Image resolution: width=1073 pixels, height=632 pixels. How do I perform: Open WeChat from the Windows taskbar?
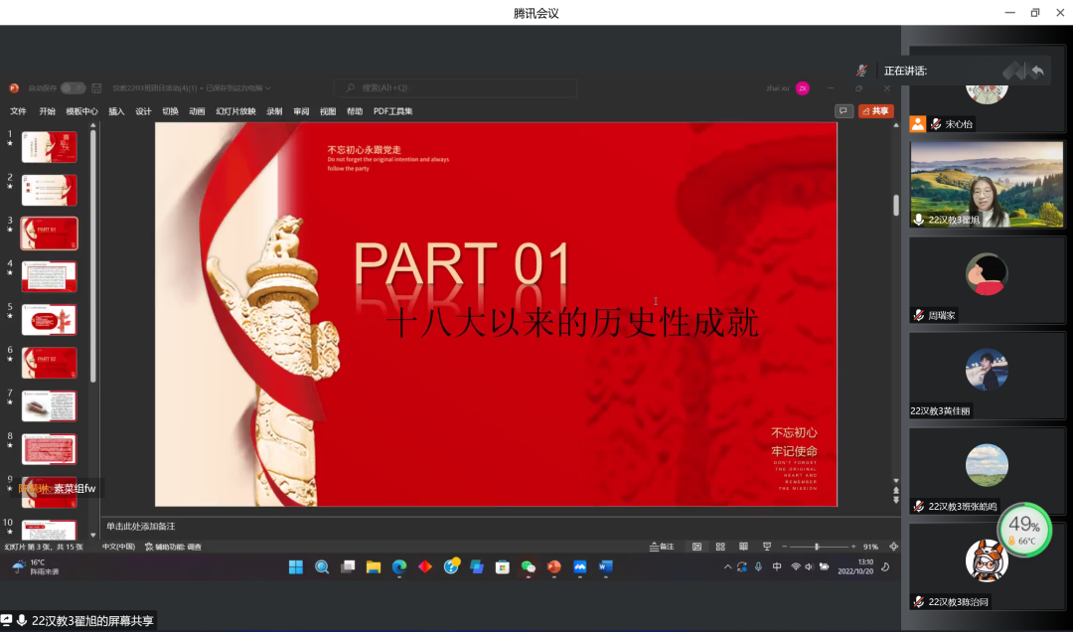(529, 567)
